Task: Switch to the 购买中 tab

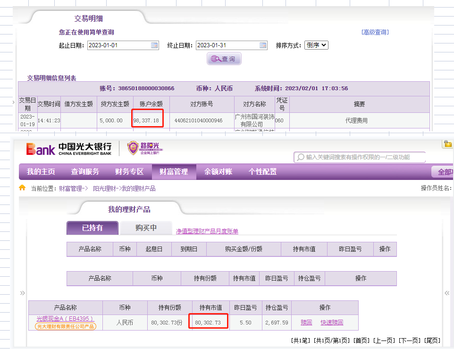Action: pyautogui.click(x=146, y=228)
